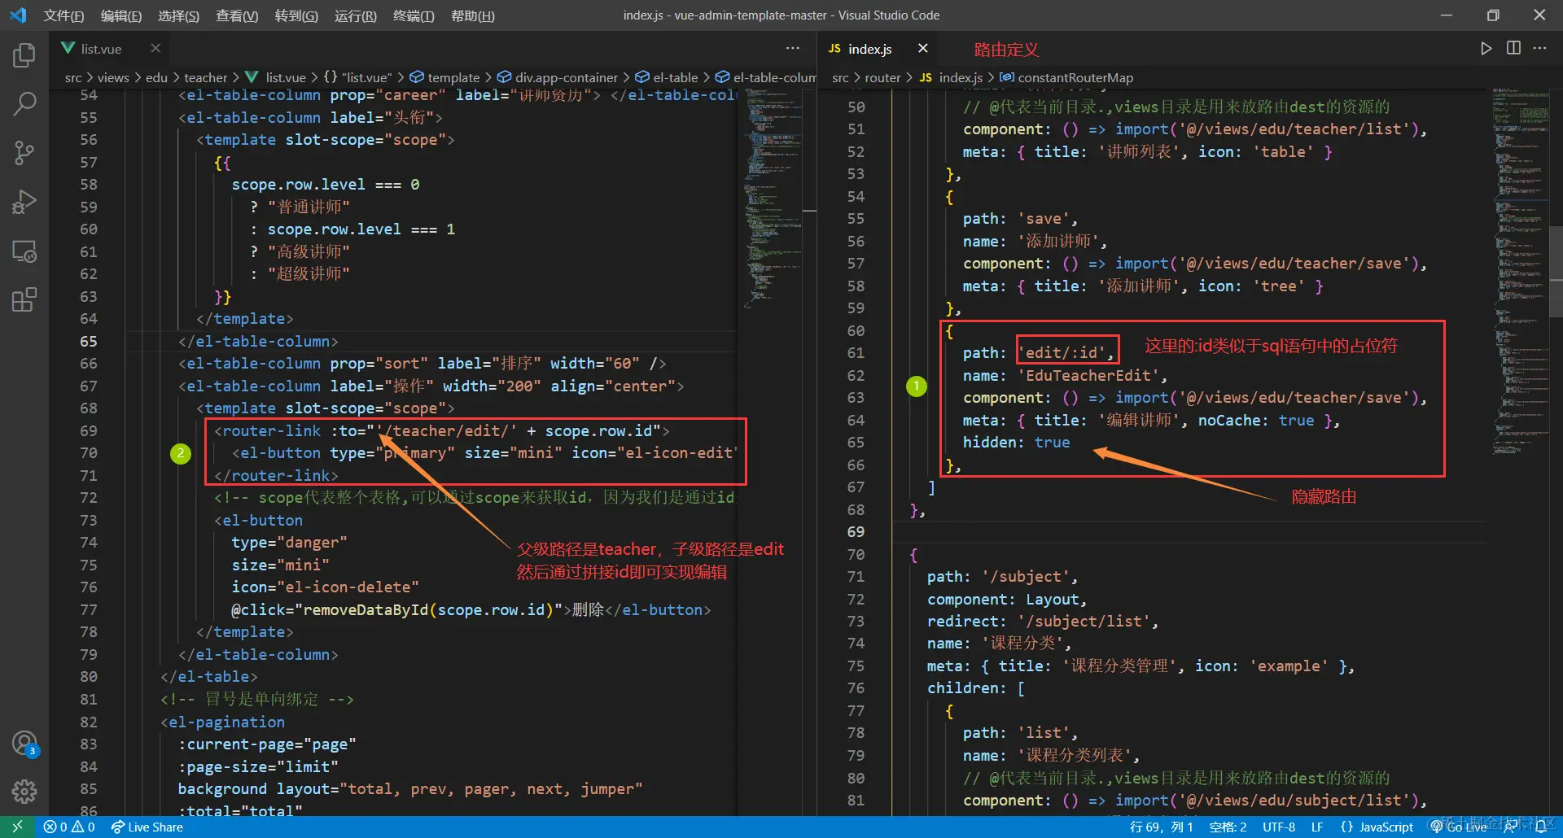This screenshot has width=1563, height=838.
Task: Open the Explorer view in the activity bar
Action: click(x=24, y=55)
